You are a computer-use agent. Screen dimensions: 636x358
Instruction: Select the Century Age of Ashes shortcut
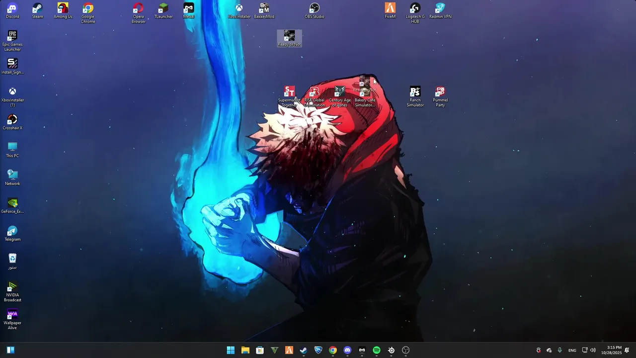click(x=339, y=96)
